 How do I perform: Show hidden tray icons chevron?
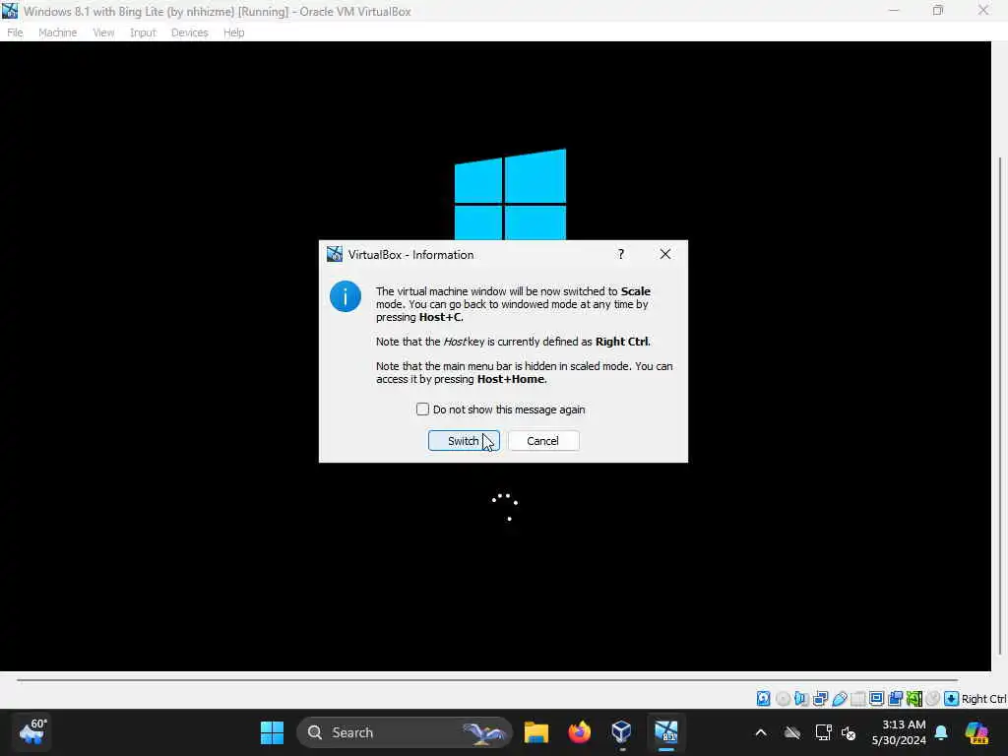coord(761,732)
